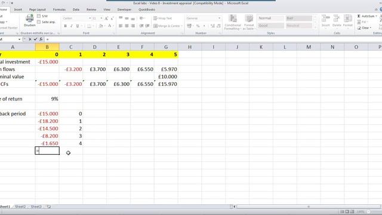Switch to the Formulas ribbon tab
Screen dimensions: 382x215
[59, 10]
